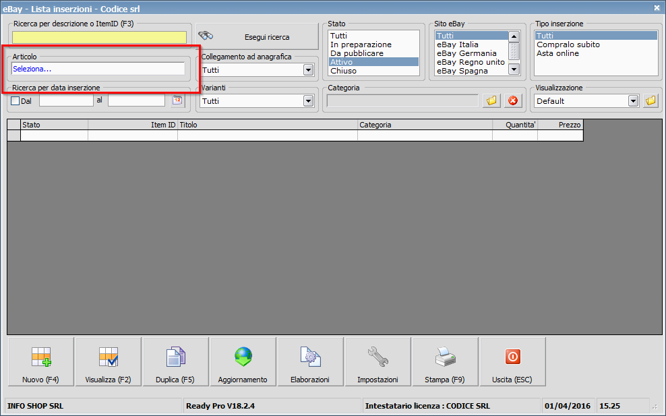Open Visualizzazione Default dropdown

tap(633, 100)
